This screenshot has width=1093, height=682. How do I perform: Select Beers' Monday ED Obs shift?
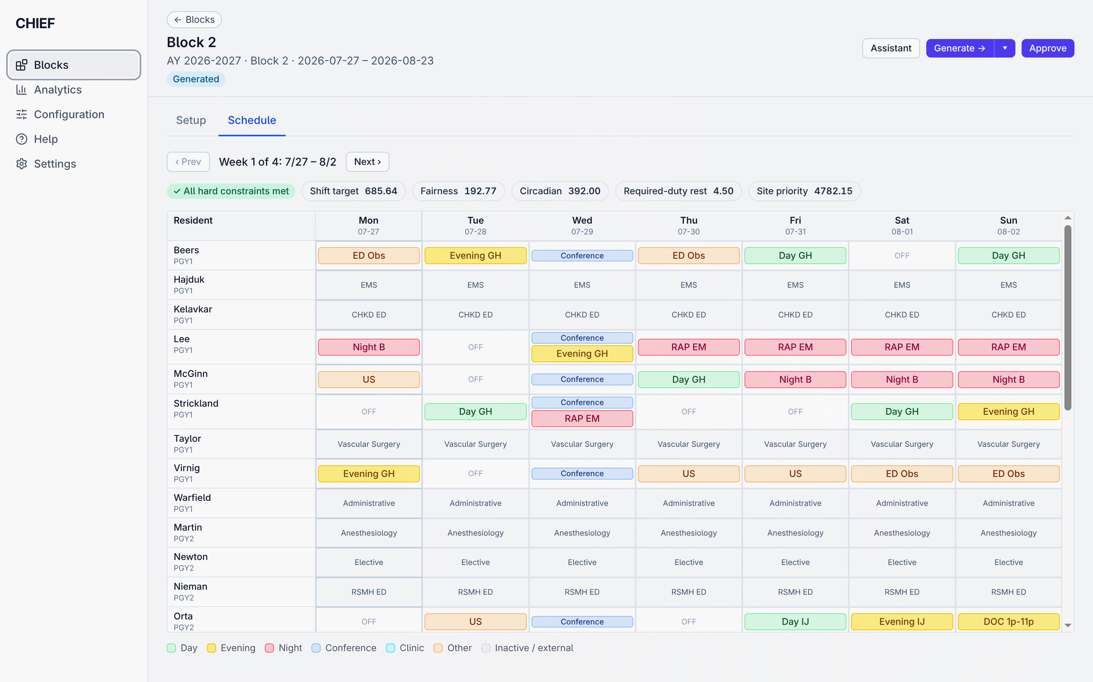[369, 256]
